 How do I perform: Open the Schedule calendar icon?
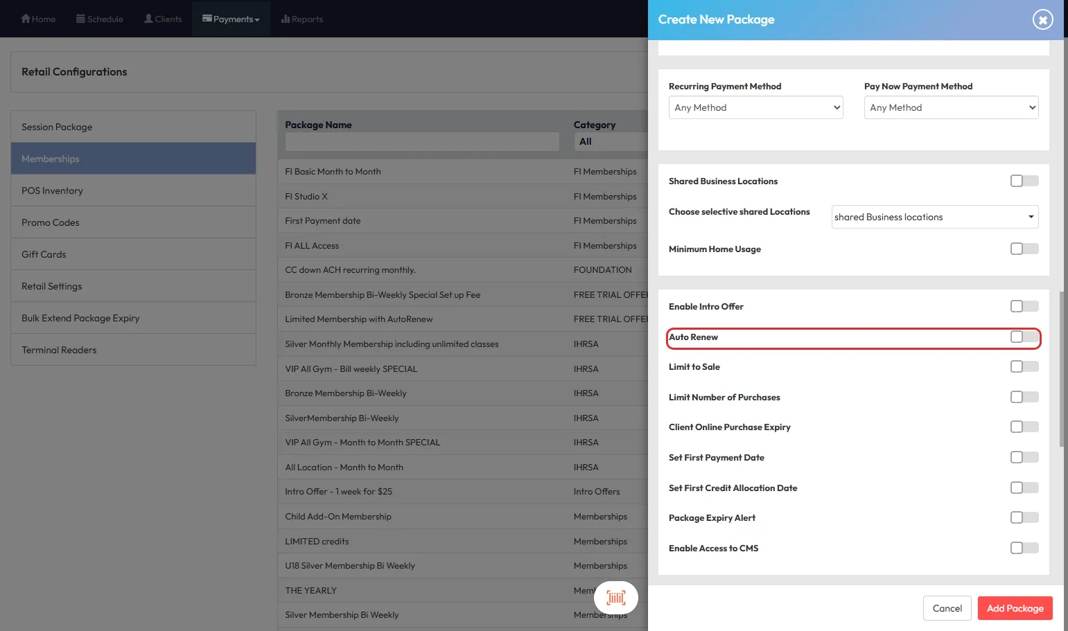(80, 19)
